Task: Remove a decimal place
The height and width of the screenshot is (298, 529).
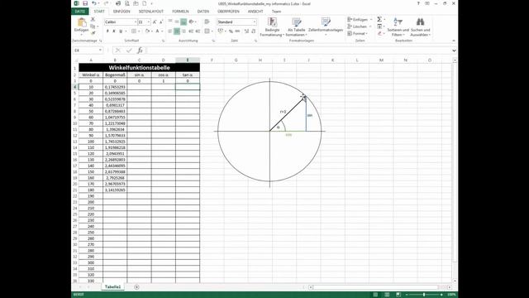Action: pos(254,31)
